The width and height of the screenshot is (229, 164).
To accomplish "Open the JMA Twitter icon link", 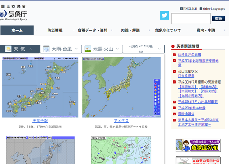I will (165, 15).
